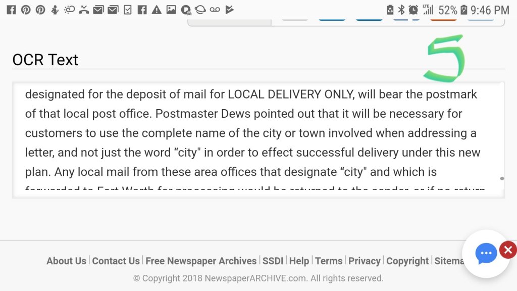The width and height of the screenshot is (517, 291).
Task: Click inside the OCR text paragraph box
Action: pyautogui.click(x=252, y=133)
